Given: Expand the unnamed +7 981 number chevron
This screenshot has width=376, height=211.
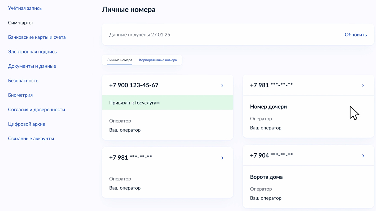Looking at the screenshot, I should click(222, 158).
